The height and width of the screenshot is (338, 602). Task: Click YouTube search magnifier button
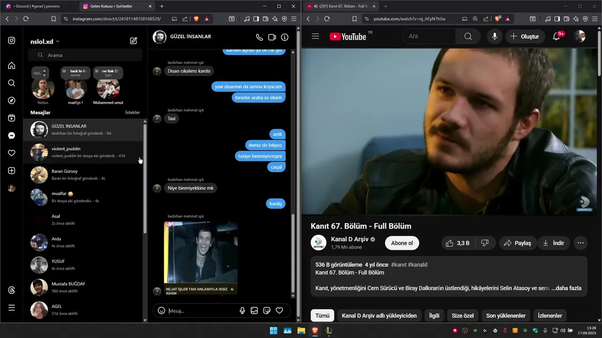[468, 36]
